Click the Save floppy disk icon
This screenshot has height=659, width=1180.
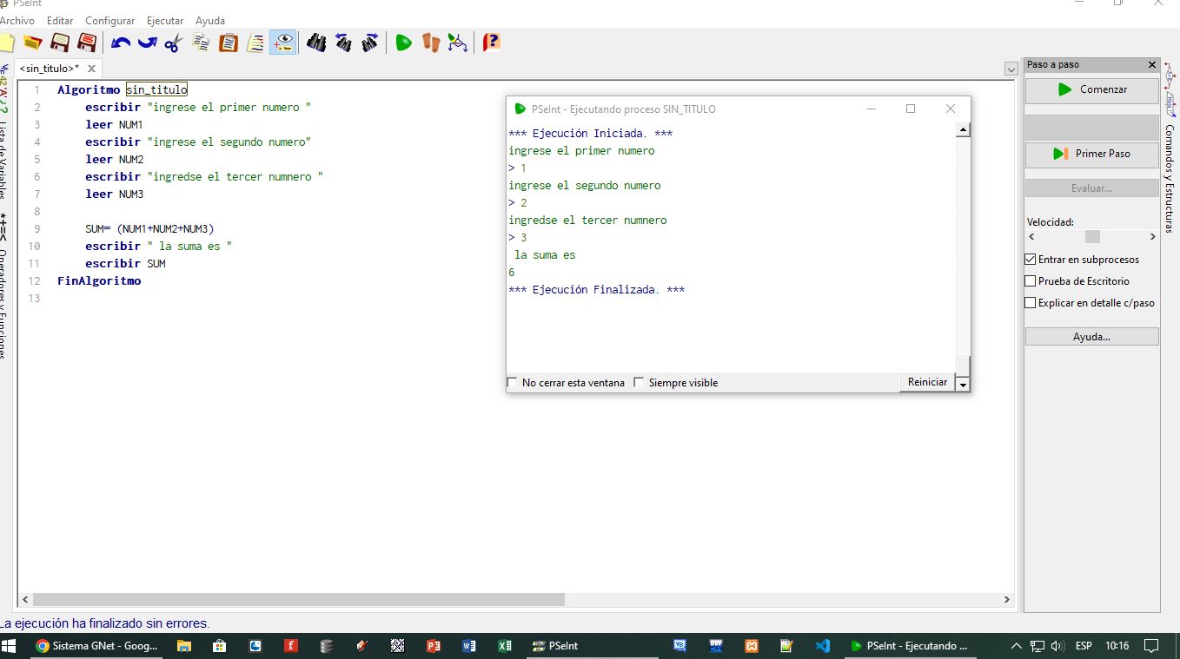(59, 42)
